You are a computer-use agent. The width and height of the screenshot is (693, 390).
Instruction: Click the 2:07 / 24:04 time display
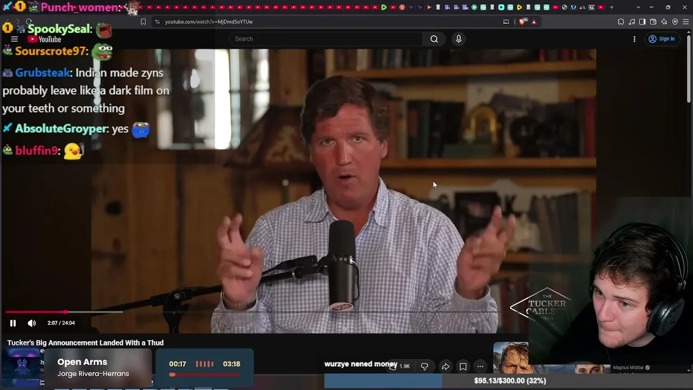pyautogui.click(x=61, y=323)
